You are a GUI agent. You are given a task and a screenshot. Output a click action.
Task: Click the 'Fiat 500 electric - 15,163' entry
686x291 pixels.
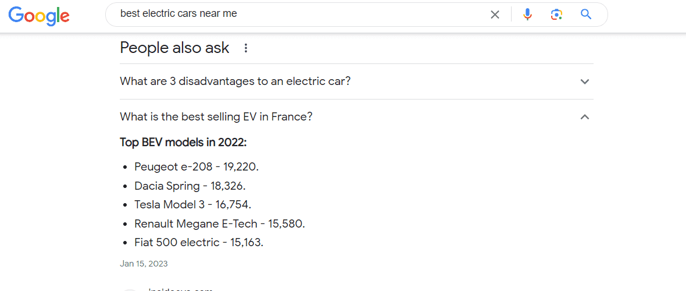[x=199, y=242]
